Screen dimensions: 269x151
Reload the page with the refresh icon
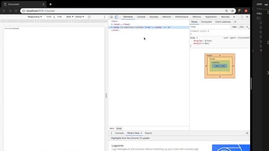16,11
